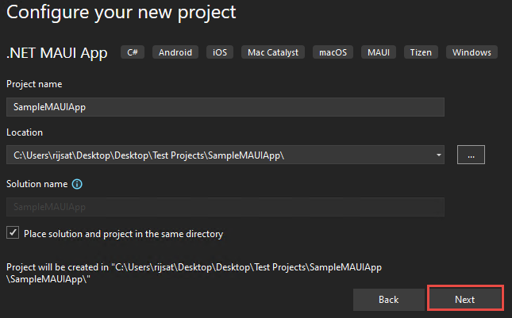
Task: Open the browse location ellipsis button
Action: 471,155
